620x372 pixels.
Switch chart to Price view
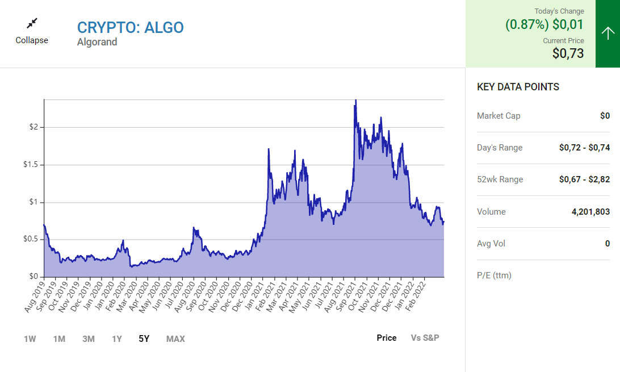click(x=386, y=337)
